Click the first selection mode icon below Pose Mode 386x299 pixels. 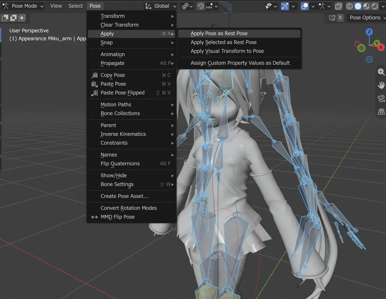[6, 18]
